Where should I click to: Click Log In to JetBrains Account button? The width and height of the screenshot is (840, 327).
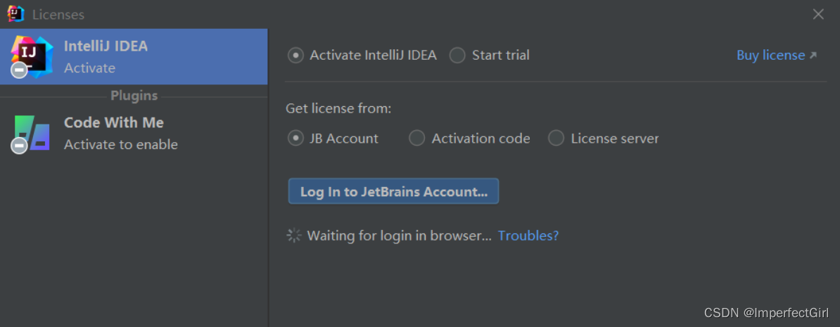[x=394, y=191]
